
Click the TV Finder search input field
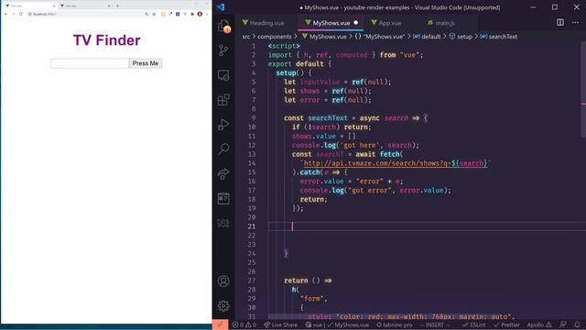tap(90, 63)
